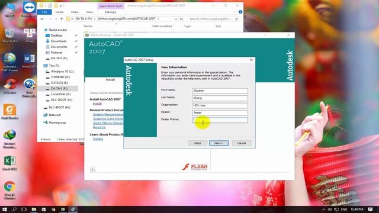Open Windows 10 (C:) drive
The image size is (379, 213).
[62, 72]
